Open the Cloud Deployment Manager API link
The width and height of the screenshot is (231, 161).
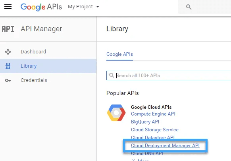click(165, 146)
